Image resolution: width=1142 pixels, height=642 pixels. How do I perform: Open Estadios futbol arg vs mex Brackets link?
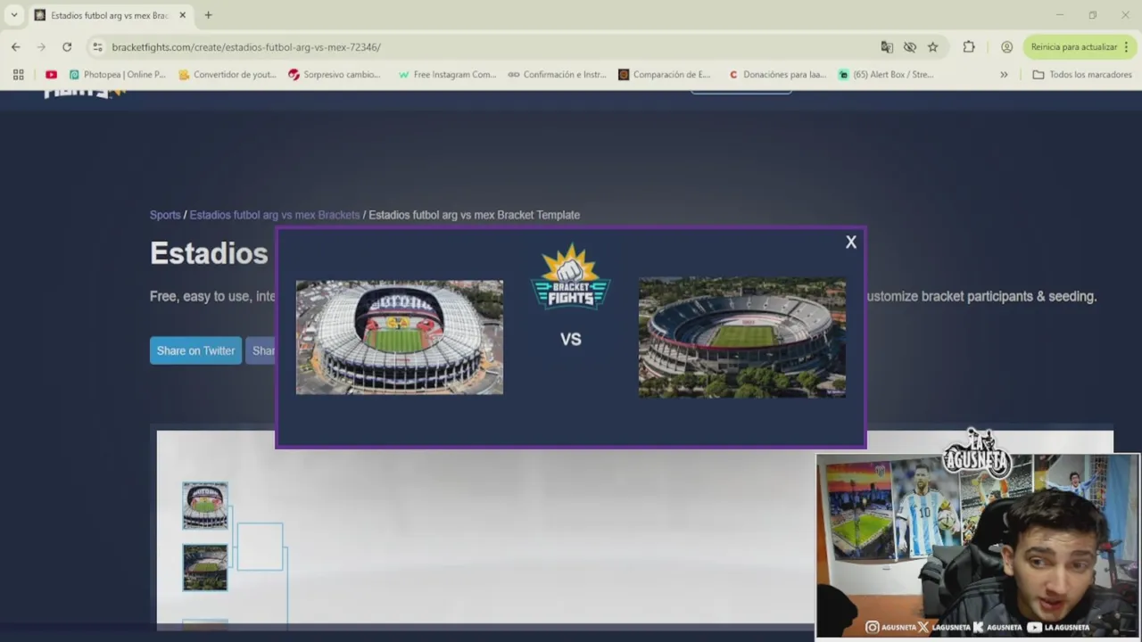pyautogui.click(x=275, y=215)
